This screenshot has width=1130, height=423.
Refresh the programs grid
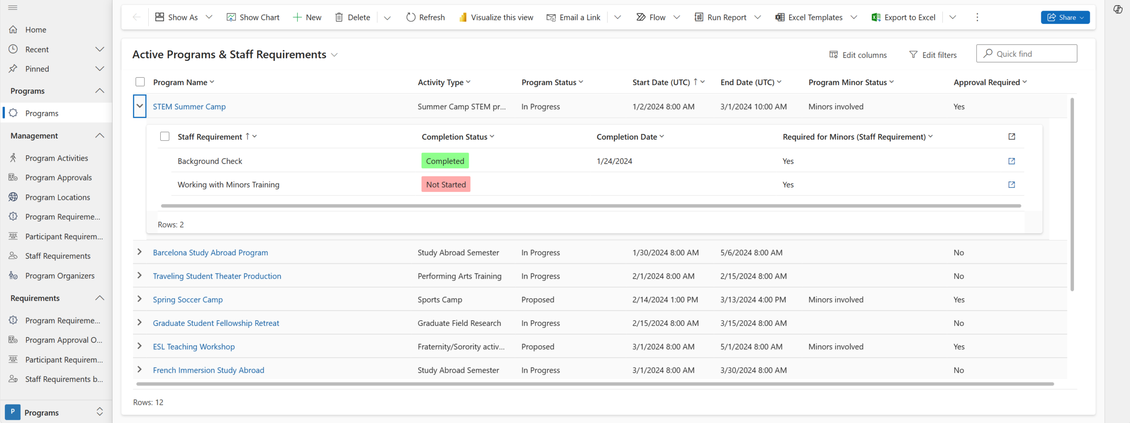click(x=426, y=17)
